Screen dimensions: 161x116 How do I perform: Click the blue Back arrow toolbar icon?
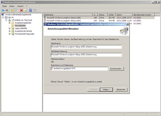click(3, 10)
